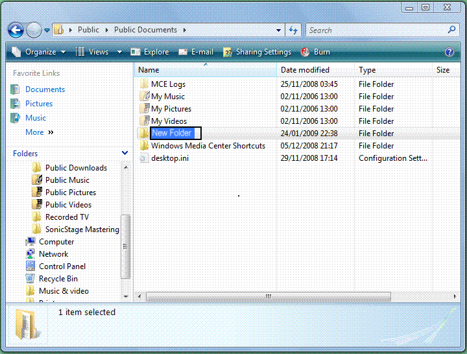Expand arrow between Public and Public Documents
467x354 pixels.
106,30
